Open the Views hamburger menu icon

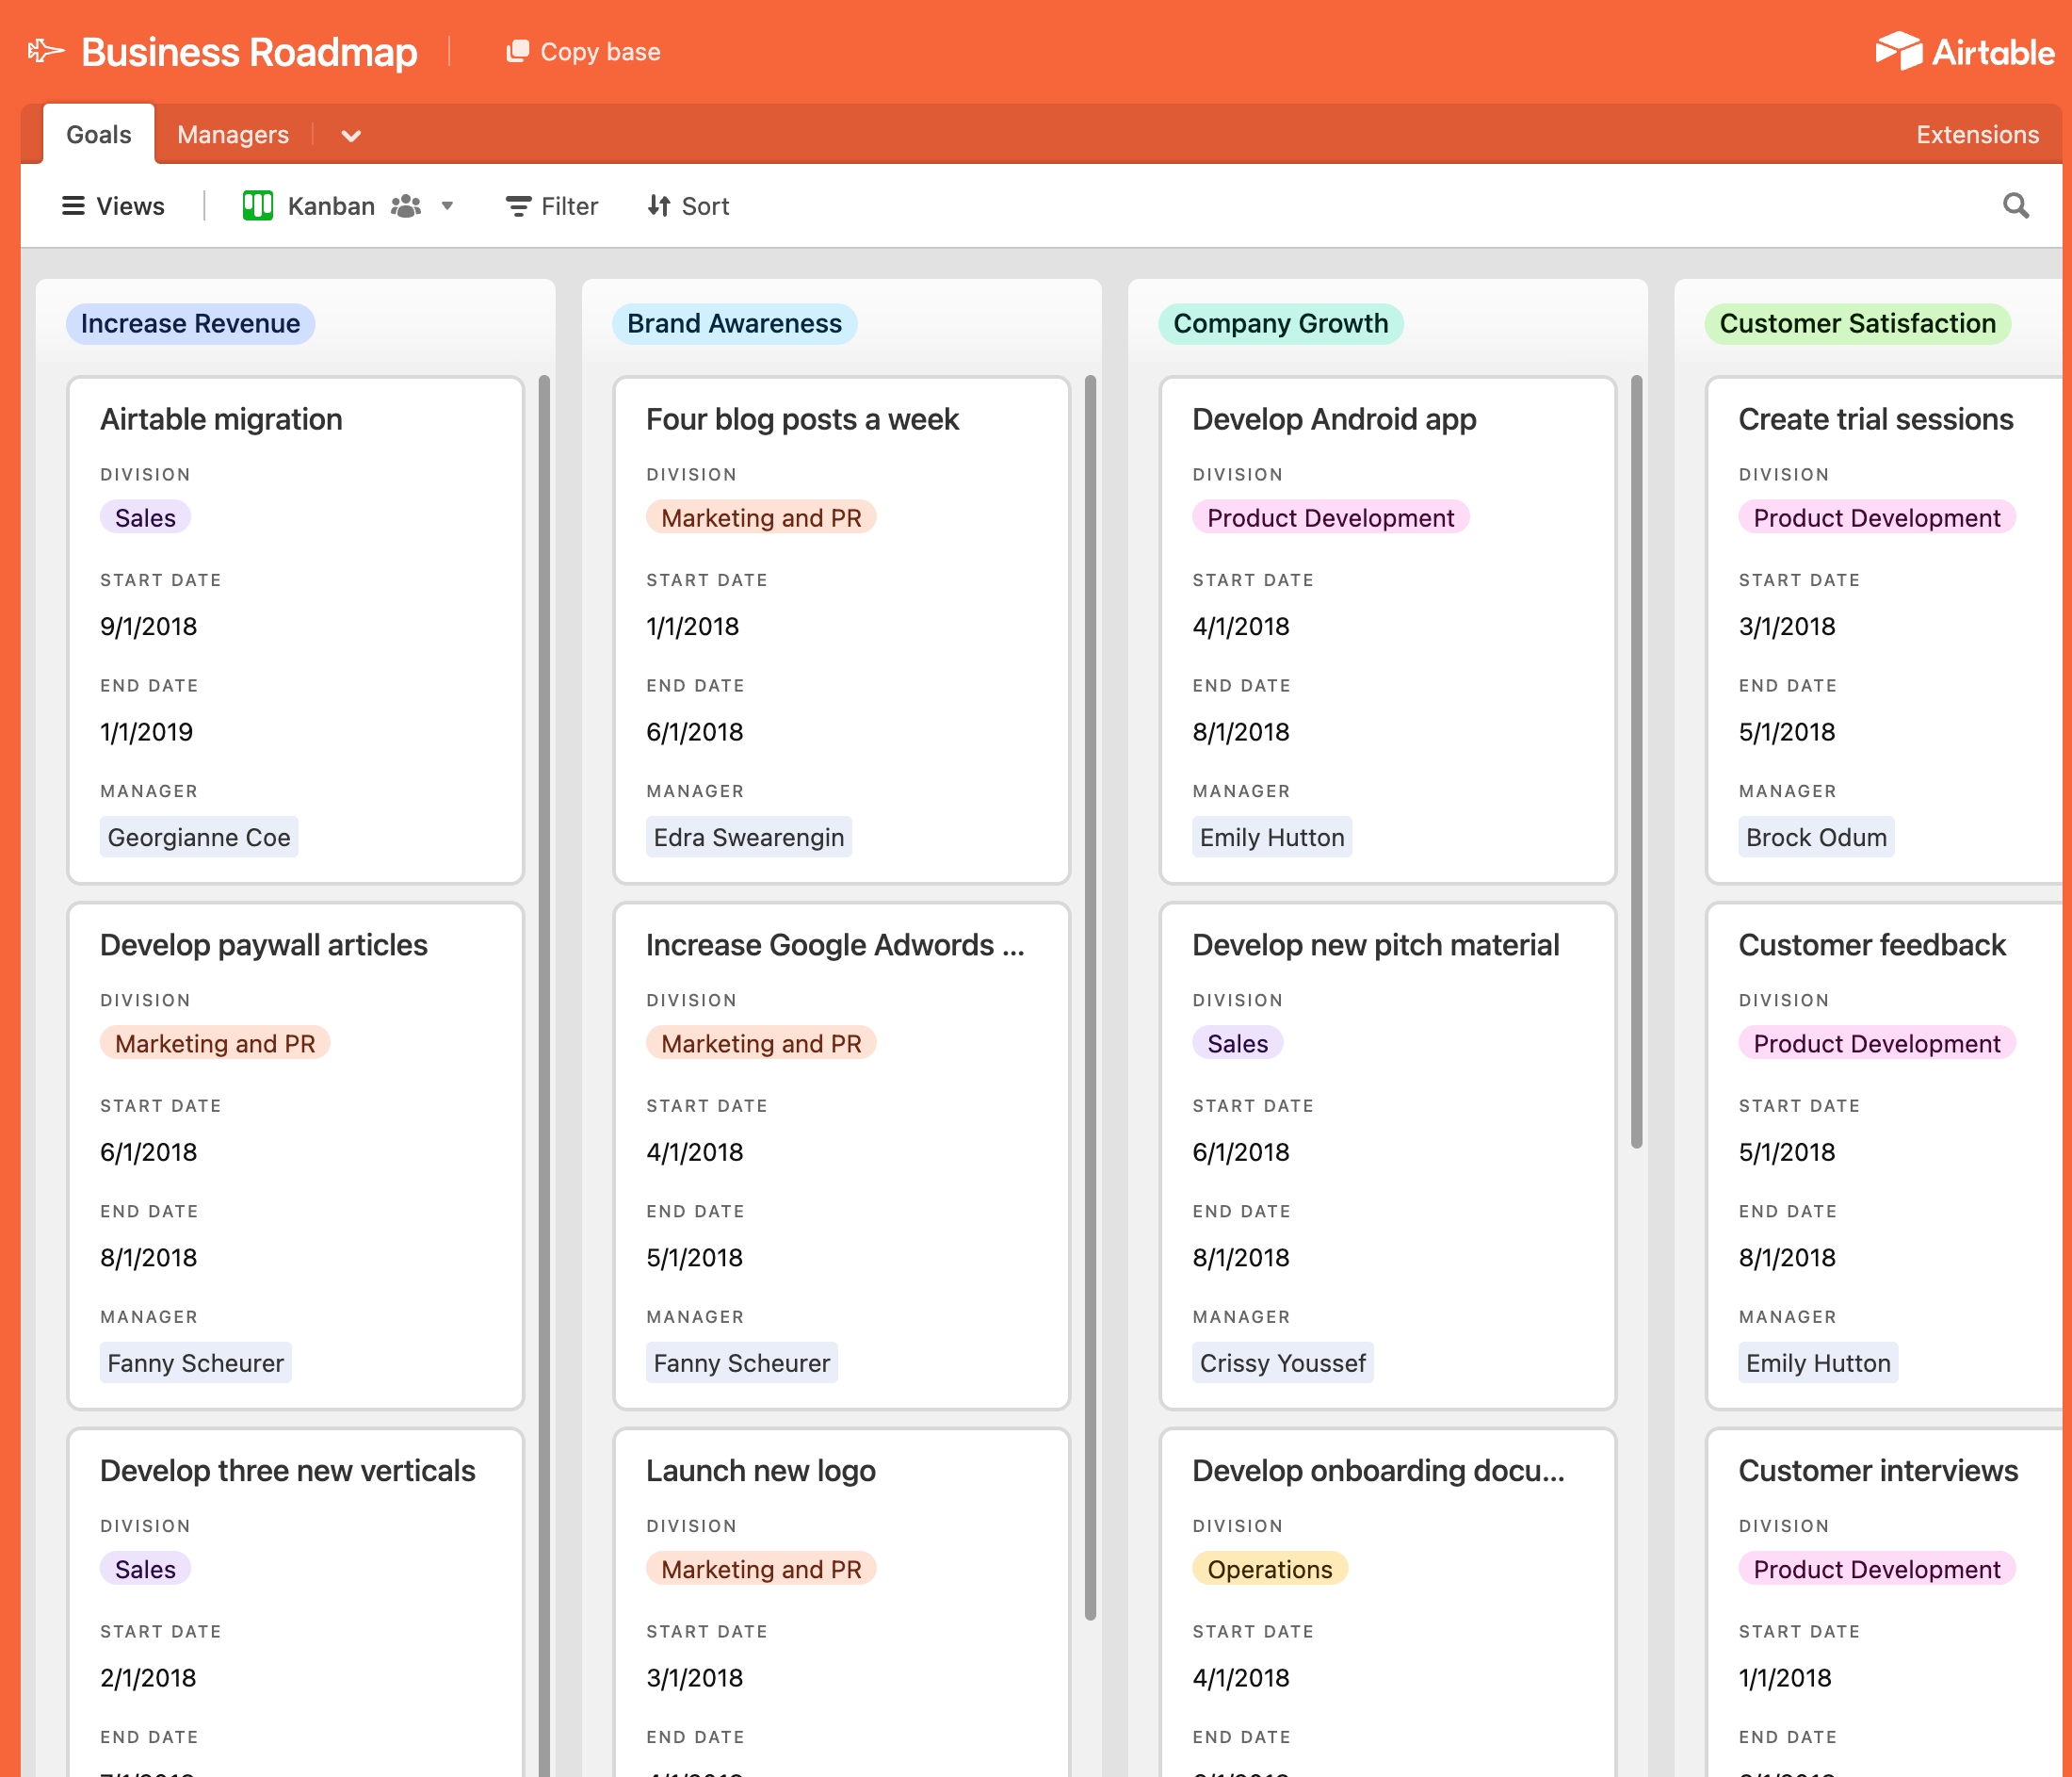point(73,206)
